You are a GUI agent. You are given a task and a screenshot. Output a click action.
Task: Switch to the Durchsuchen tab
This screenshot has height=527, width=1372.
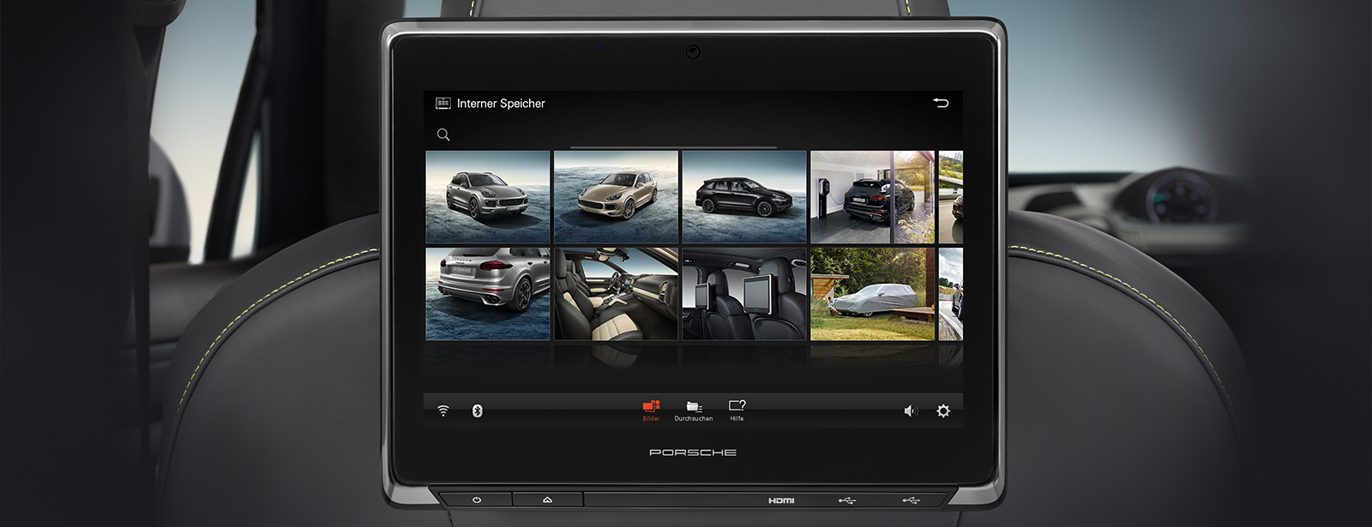pos(694,410)
